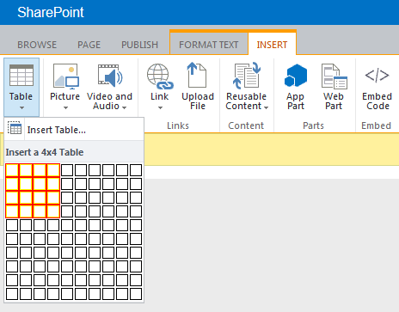Click the Upload File icon

click(197, 75)
